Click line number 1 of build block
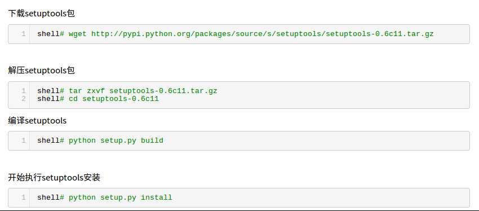This screenshot has height=211, width=479. (24, 140)
